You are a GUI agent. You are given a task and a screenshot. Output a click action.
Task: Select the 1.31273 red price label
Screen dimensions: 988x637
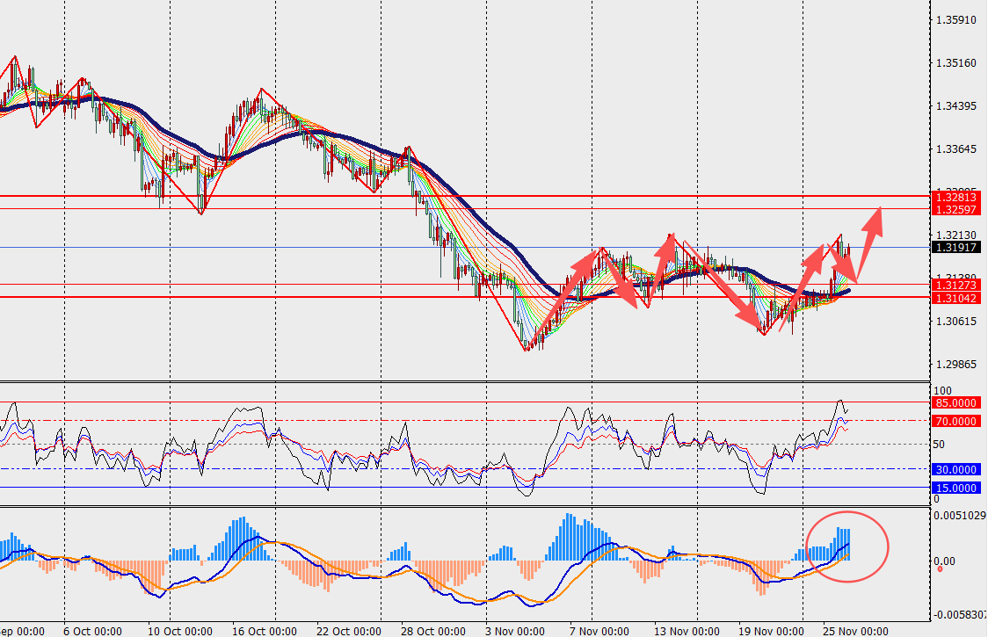click(955, 286)
